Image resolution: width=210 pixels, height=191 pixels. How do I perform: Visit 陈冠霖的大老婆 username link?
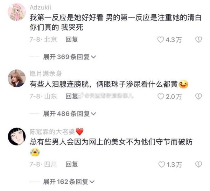[52, 132]
